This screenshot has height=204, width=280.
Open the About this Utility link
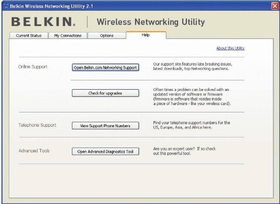pyautogui.click(x=230, y=48)
